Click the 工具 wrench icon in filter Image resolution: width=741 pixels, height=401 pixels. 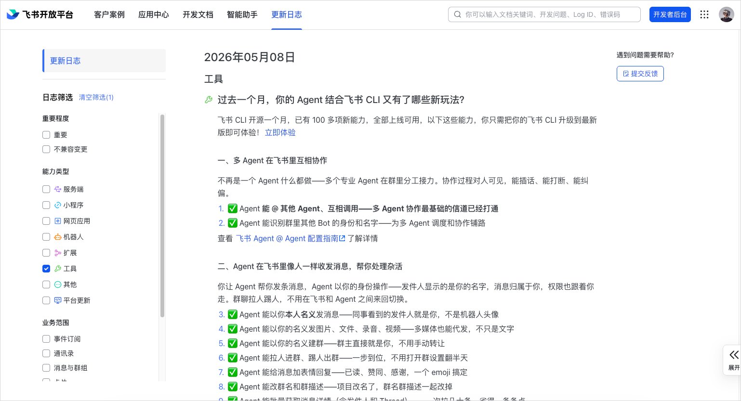58,269
